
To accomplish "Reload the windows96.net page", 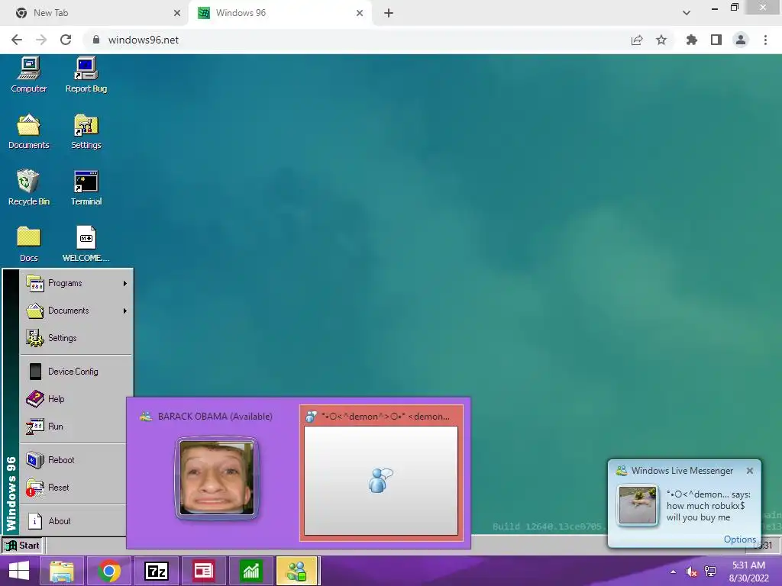I will tap(66, 40).
